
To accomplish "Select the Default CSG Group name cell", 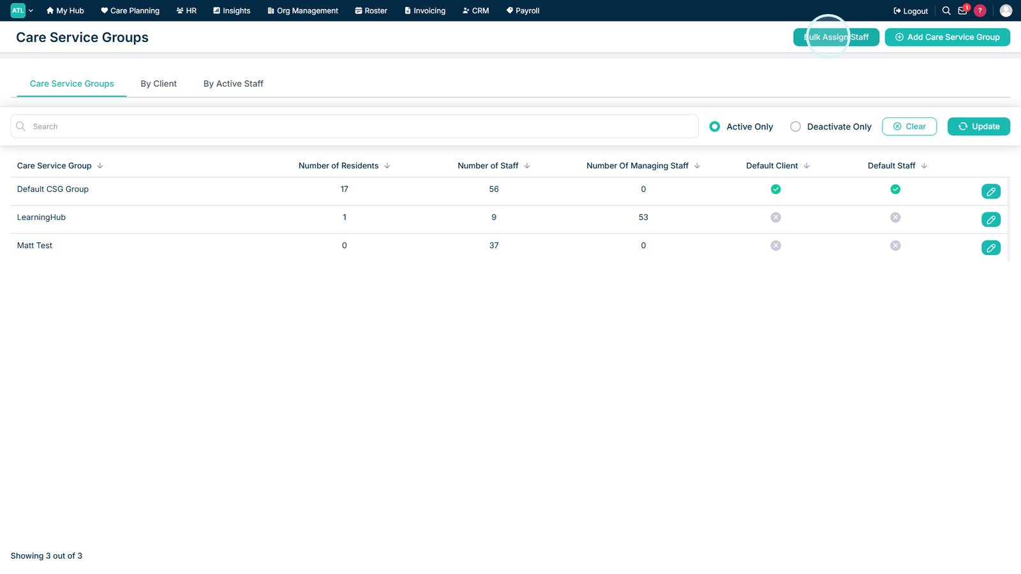I will [x=53, y=189].
